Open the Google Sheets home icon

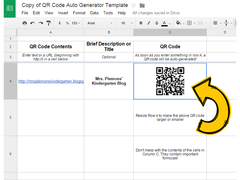(x=10, y=8)
